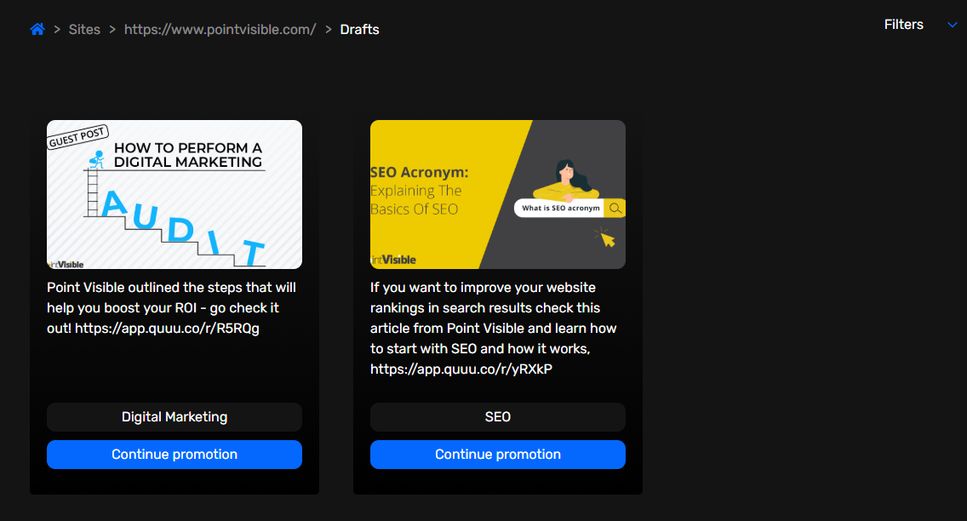This screenshot has height=521, width=967.
Task: Click the SEO rankings description text
Action: (x=494, y=328)
